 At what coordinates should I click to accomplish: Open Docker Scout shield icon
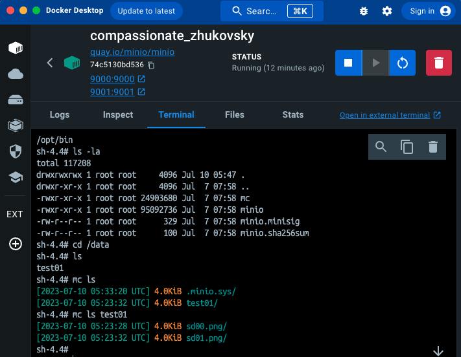[15, 151]
